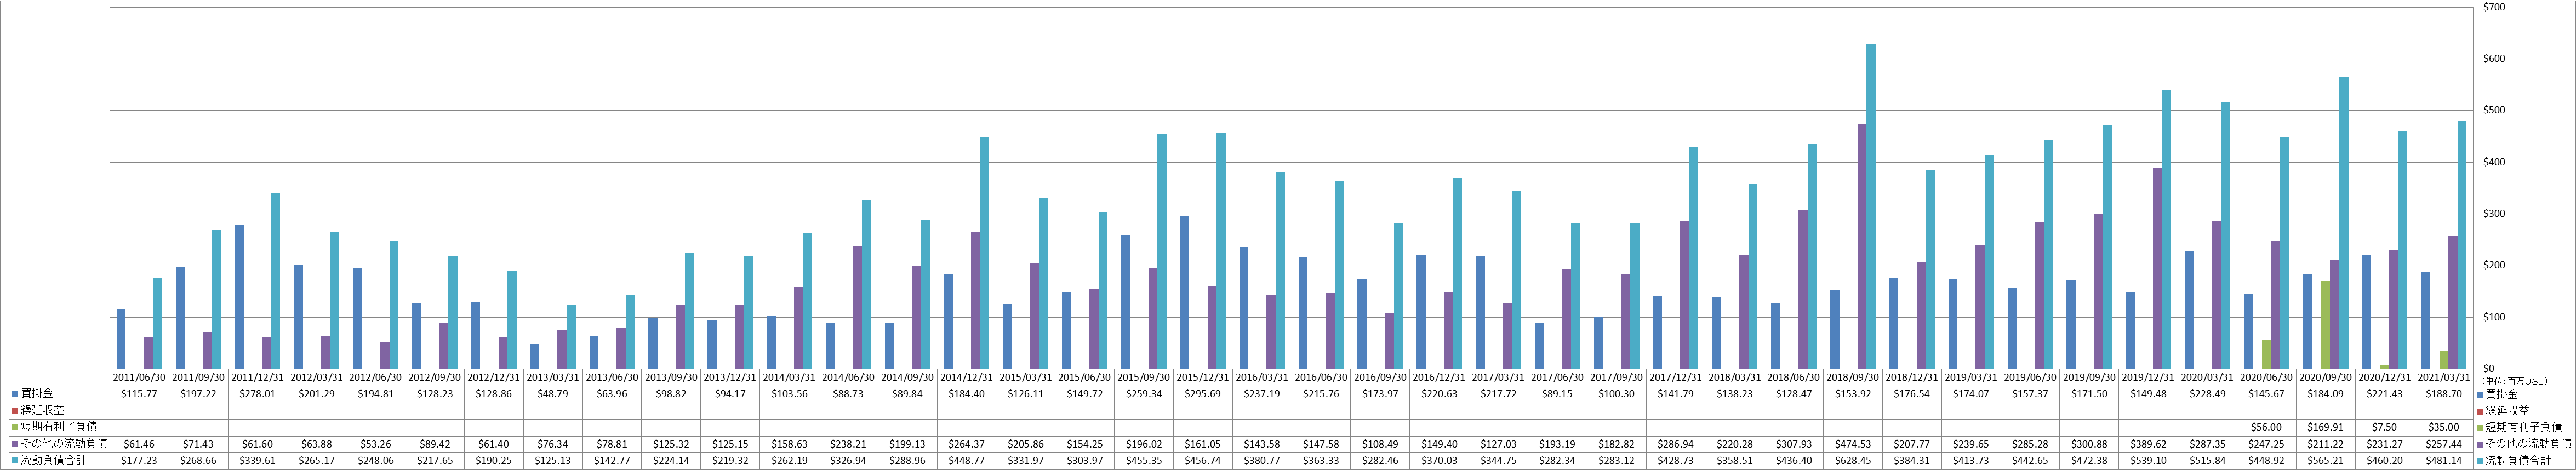Click the 2015/09/30 date header
Screen dimensions: 2576x470
click(1143, 378)
